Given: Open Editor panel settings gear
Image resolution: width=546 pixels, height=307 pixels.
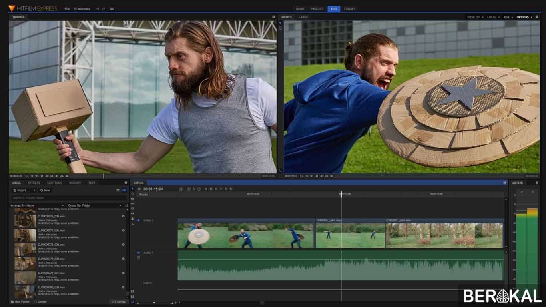Looking at the screenshot, I should [x=504, y=183].
